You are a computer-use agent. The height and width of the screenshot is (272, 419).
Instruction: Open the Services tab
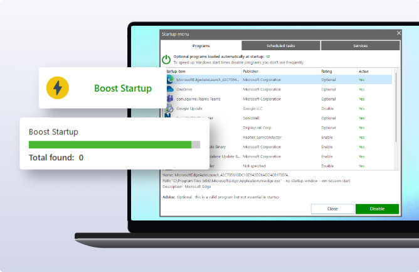click(360, 46)
